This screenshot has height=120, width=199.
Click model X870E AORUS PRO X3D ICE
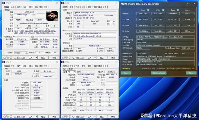point(87,15)
